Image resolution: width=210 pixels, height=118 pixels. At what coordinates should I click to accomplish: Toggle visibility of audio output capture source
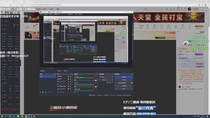tap(69, 86)
